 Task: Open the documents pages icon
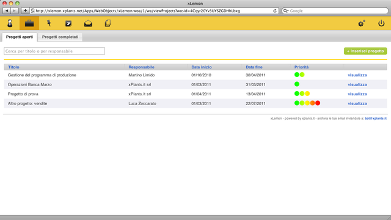pos(108,23)
